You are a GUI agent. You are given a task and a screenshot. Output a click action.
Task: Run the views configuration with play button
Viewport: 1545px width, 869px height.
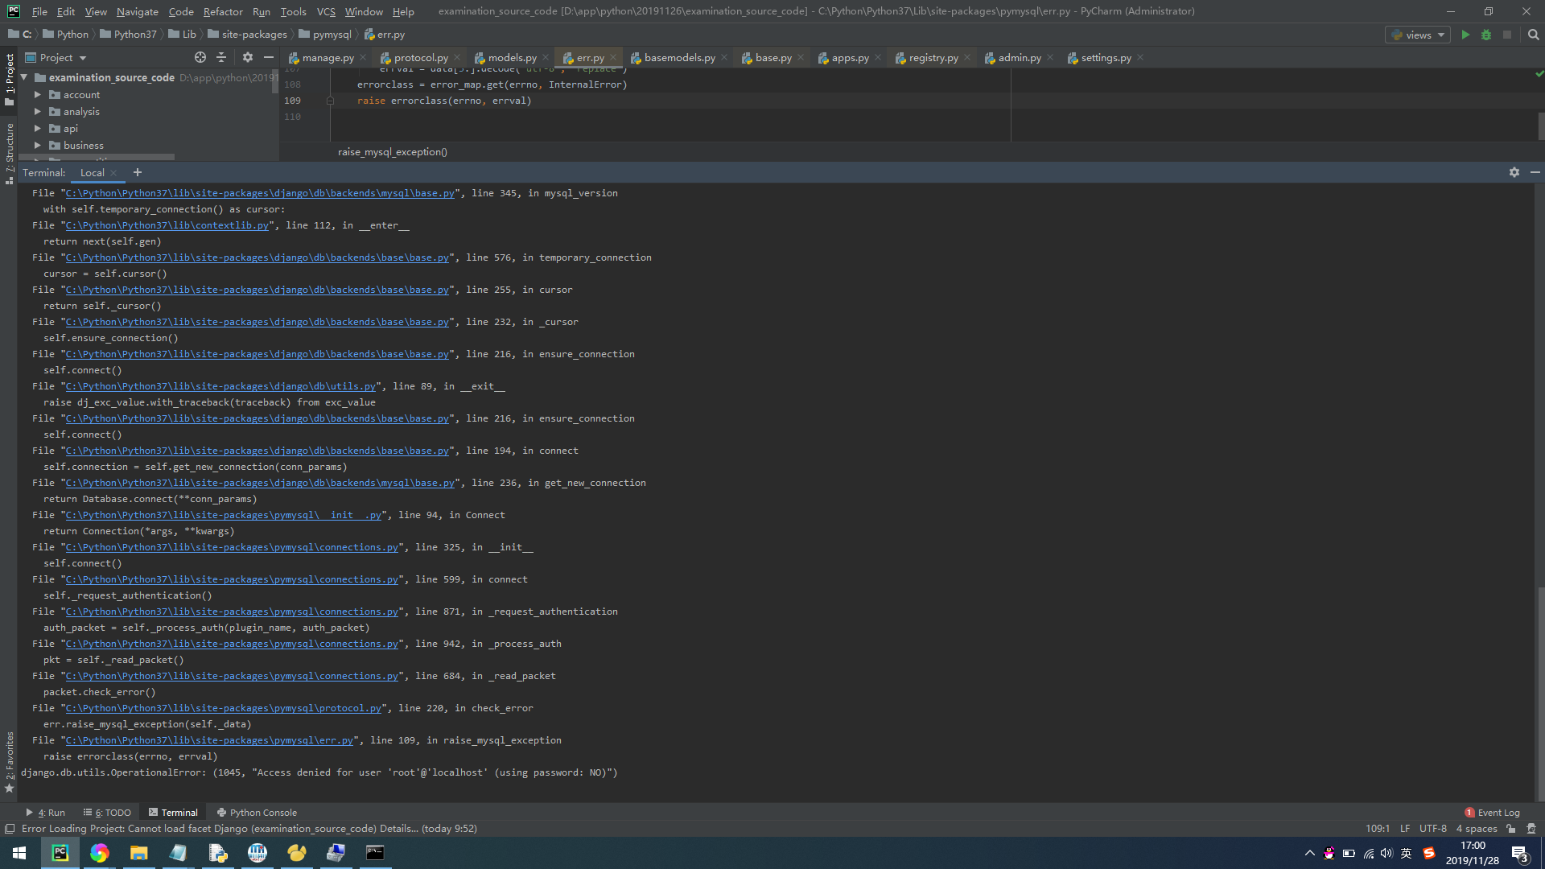1465,35
